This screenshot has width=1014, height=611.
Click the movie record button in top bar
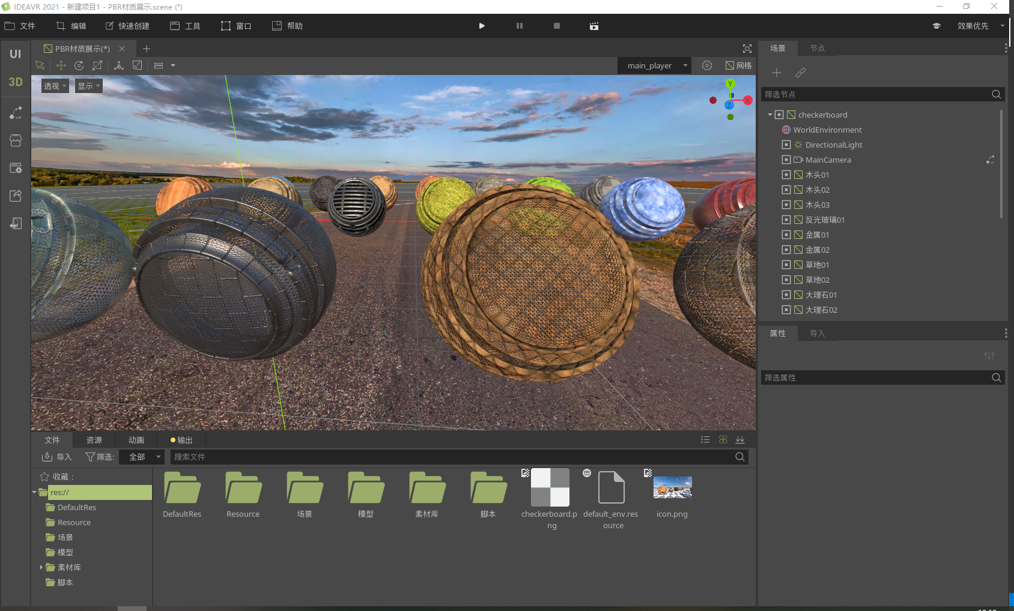[594, 26]
